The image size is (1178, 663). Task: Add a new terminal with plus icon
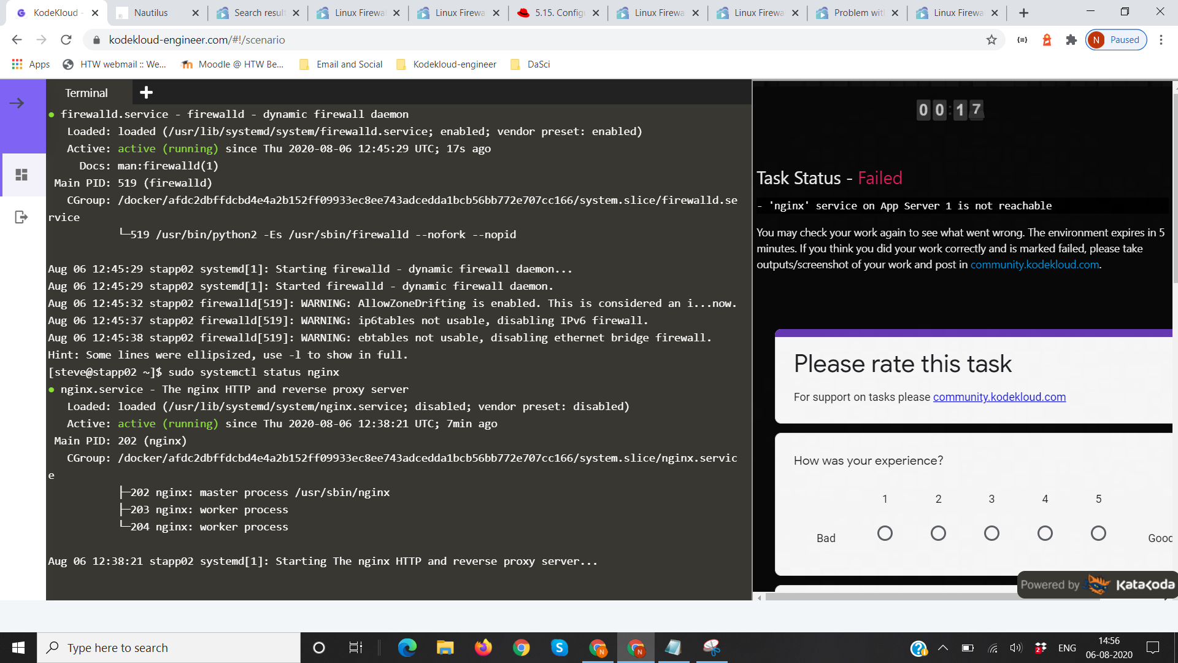[146, 93]
